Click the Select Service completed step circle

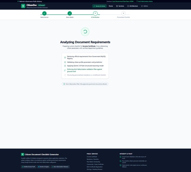(44, 14)
